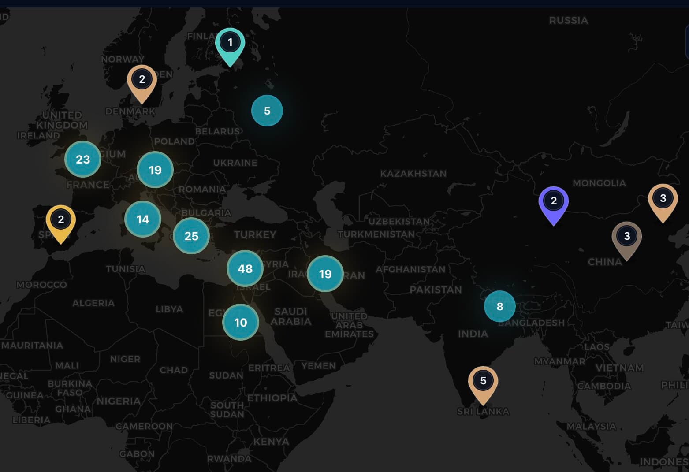Image resolution: width=689 pixels, height=472 pixels.
Task: Expand the cluster of 48 near Israel
Action: pos(245,268)
